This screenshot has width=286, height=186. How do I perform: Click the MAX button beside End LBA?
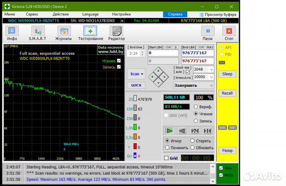pos(210,47)
